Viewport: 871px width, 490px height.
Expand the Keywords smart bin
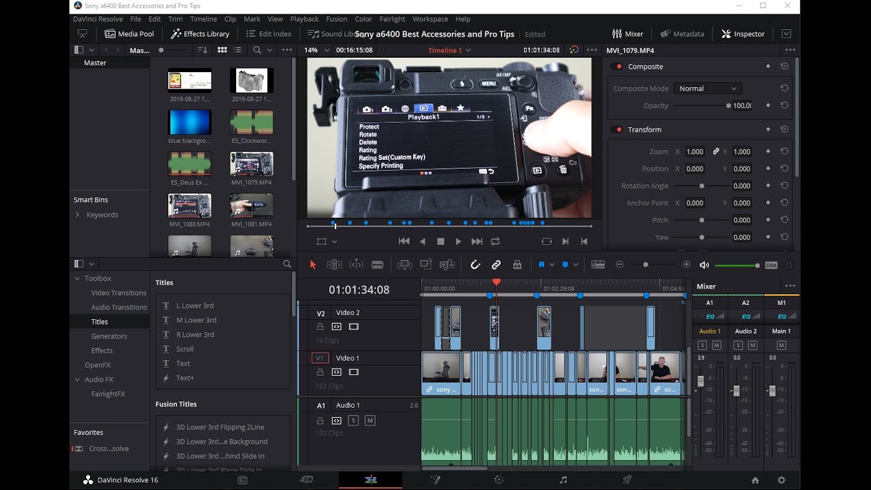pos(77,215)
